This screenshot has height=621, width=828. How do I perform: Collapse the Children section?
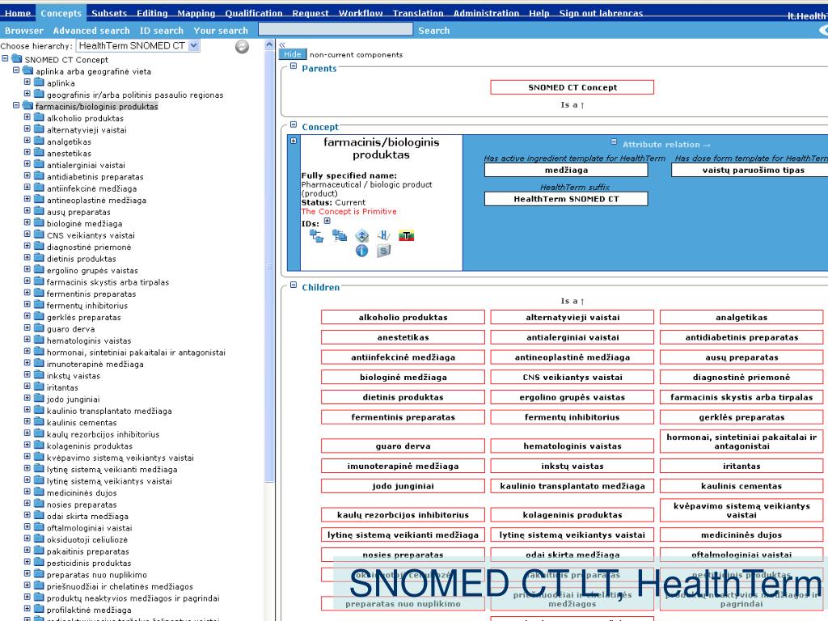[294, 285]
